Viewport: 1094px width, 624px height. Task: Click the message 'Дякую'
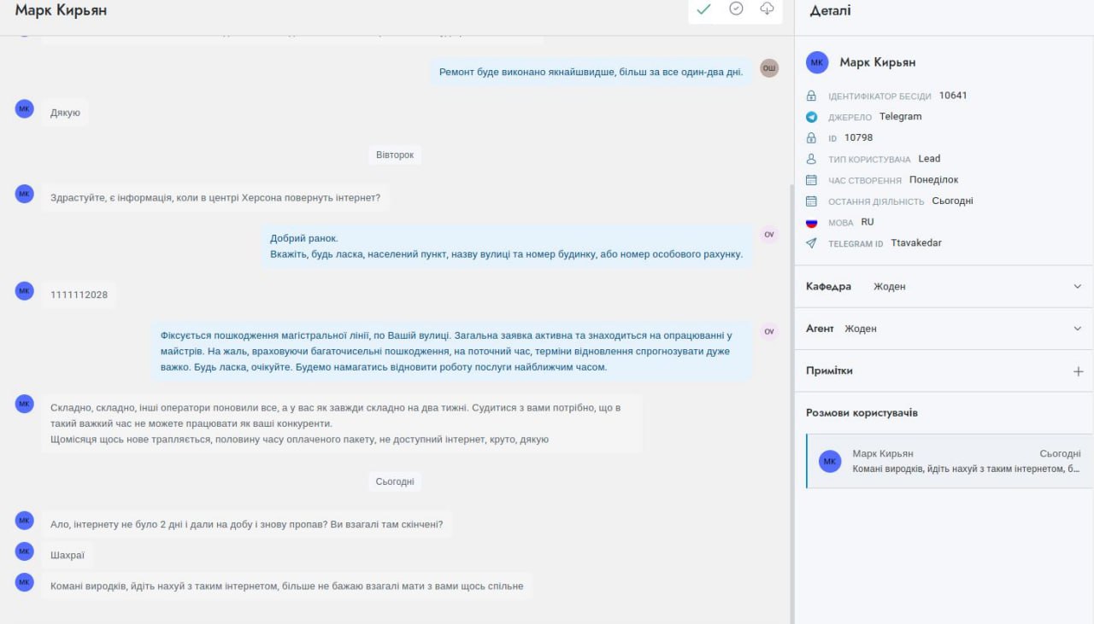pos(65,113)
